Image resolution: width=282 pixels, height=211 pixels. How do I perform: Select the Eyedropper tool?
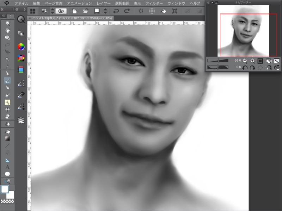(7, 66)
